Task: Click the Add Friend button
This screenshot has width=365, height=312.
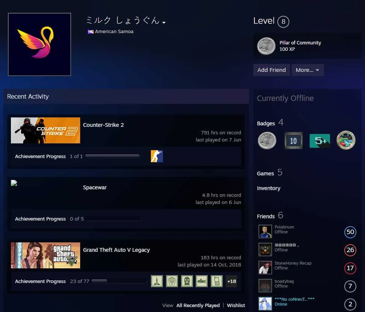Action: [271, 70]
